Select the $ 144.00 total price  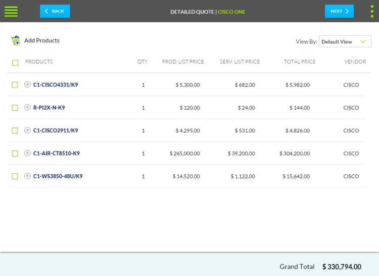(300, 108)
